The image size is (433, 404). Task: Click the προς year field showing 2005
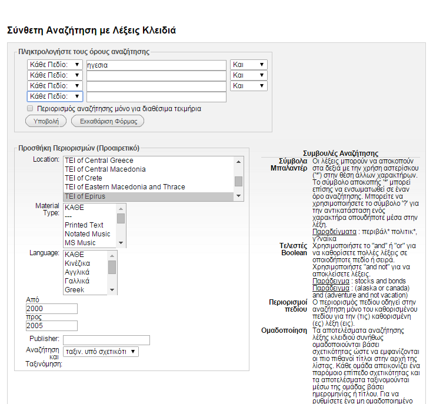52,326
